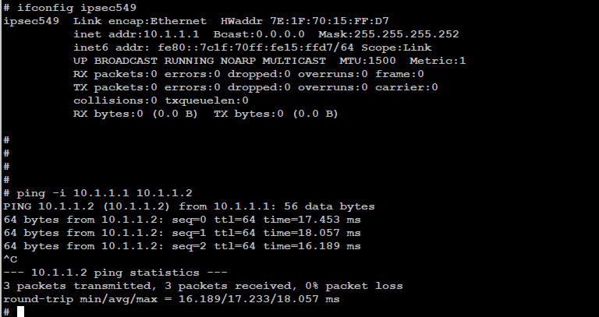Image resolution: width=599 pixels, height=317 pixels.
Task: Click the 'ifconfig ipsec549' command text
Action: pos(76,8)
